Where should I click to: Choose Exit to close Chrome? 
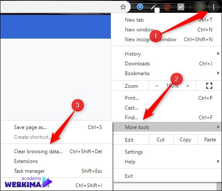(x=167, y=176)
